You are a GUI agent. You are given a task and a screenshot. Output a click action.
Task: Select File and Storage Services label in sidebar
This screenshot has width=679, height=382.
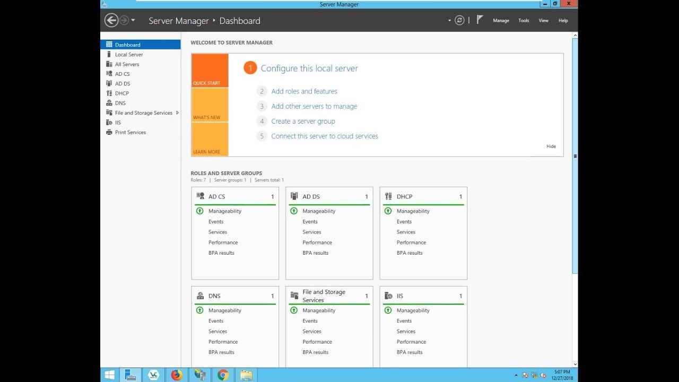[x=144, y=113]
